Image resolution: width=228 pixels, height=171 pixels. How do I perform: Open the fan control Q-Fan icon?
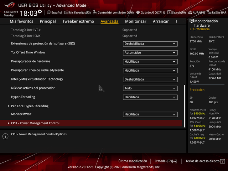[95, 12]
